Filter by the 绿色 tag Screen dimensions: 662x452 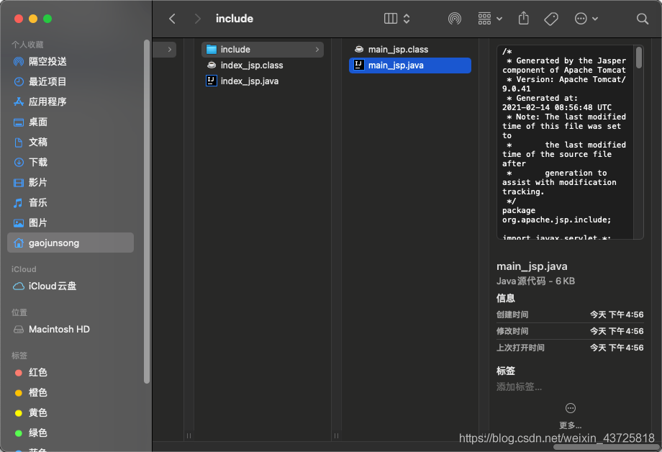[71, 433]
